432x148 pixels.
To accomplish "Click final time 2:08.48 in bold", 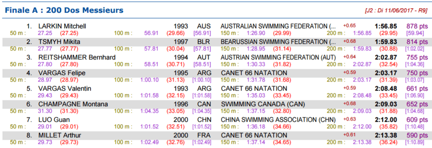I will 386,89.
